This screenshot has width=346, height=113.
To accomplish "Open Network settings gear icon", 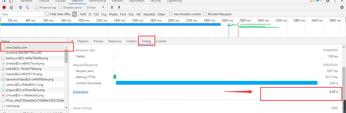I will click(342, 8).
